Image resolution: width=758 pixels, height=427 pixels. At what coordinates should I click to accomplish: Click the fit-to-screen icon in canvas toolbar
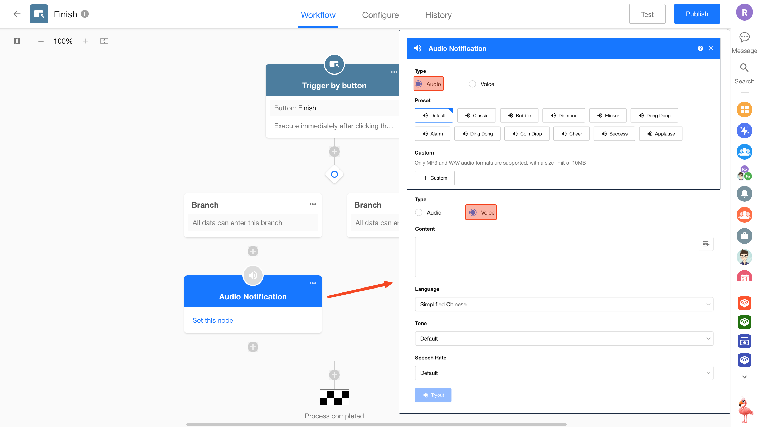(x=104, y=41)
